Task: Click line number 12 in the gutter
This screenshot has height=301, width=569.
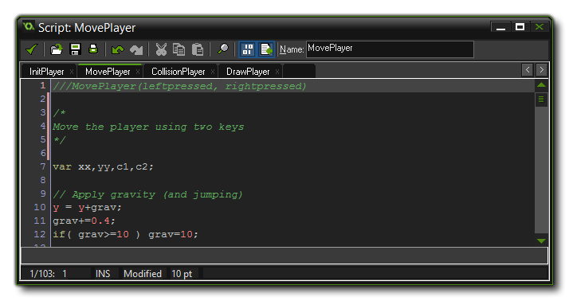Action: click(40, 234)
